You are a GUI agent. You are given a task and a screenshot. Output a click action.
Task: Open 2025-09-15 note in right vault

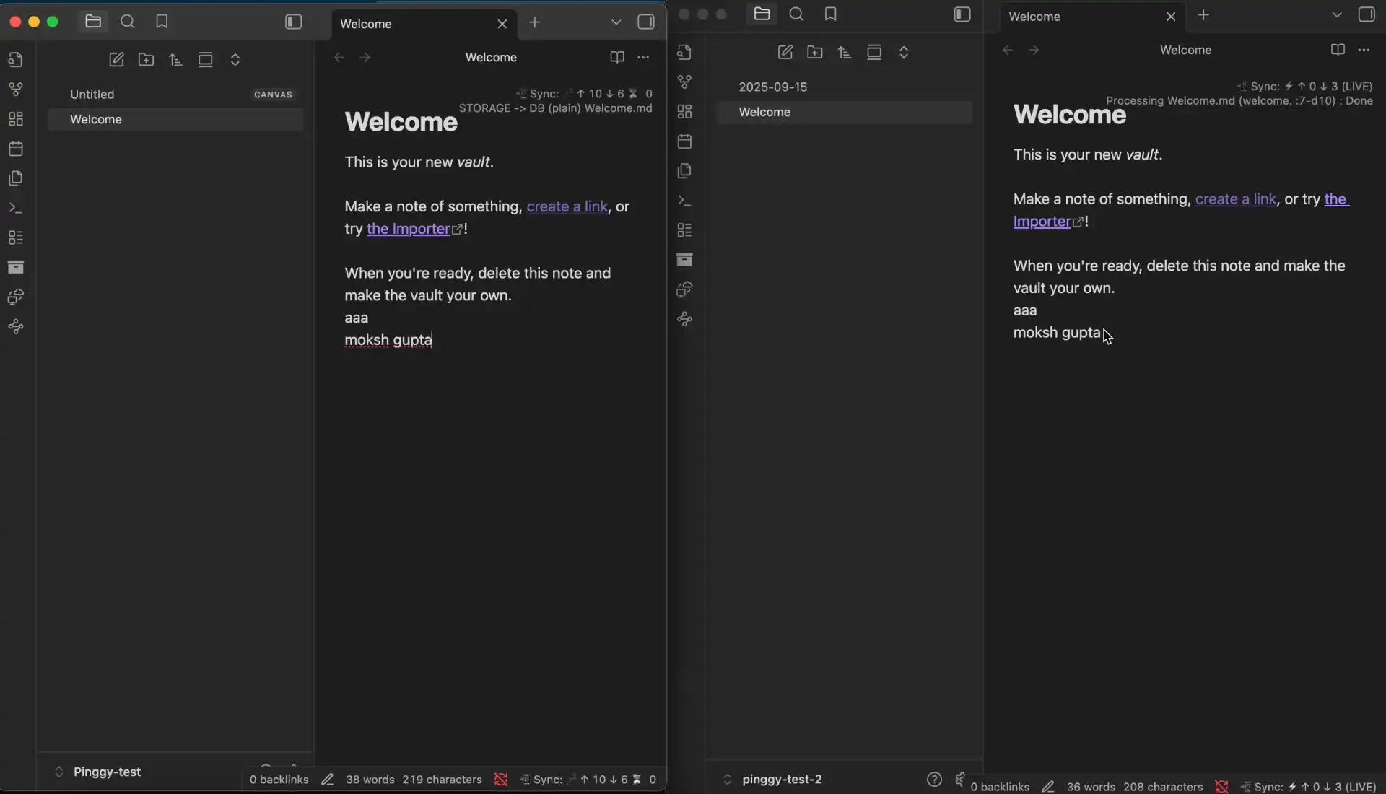772,87
